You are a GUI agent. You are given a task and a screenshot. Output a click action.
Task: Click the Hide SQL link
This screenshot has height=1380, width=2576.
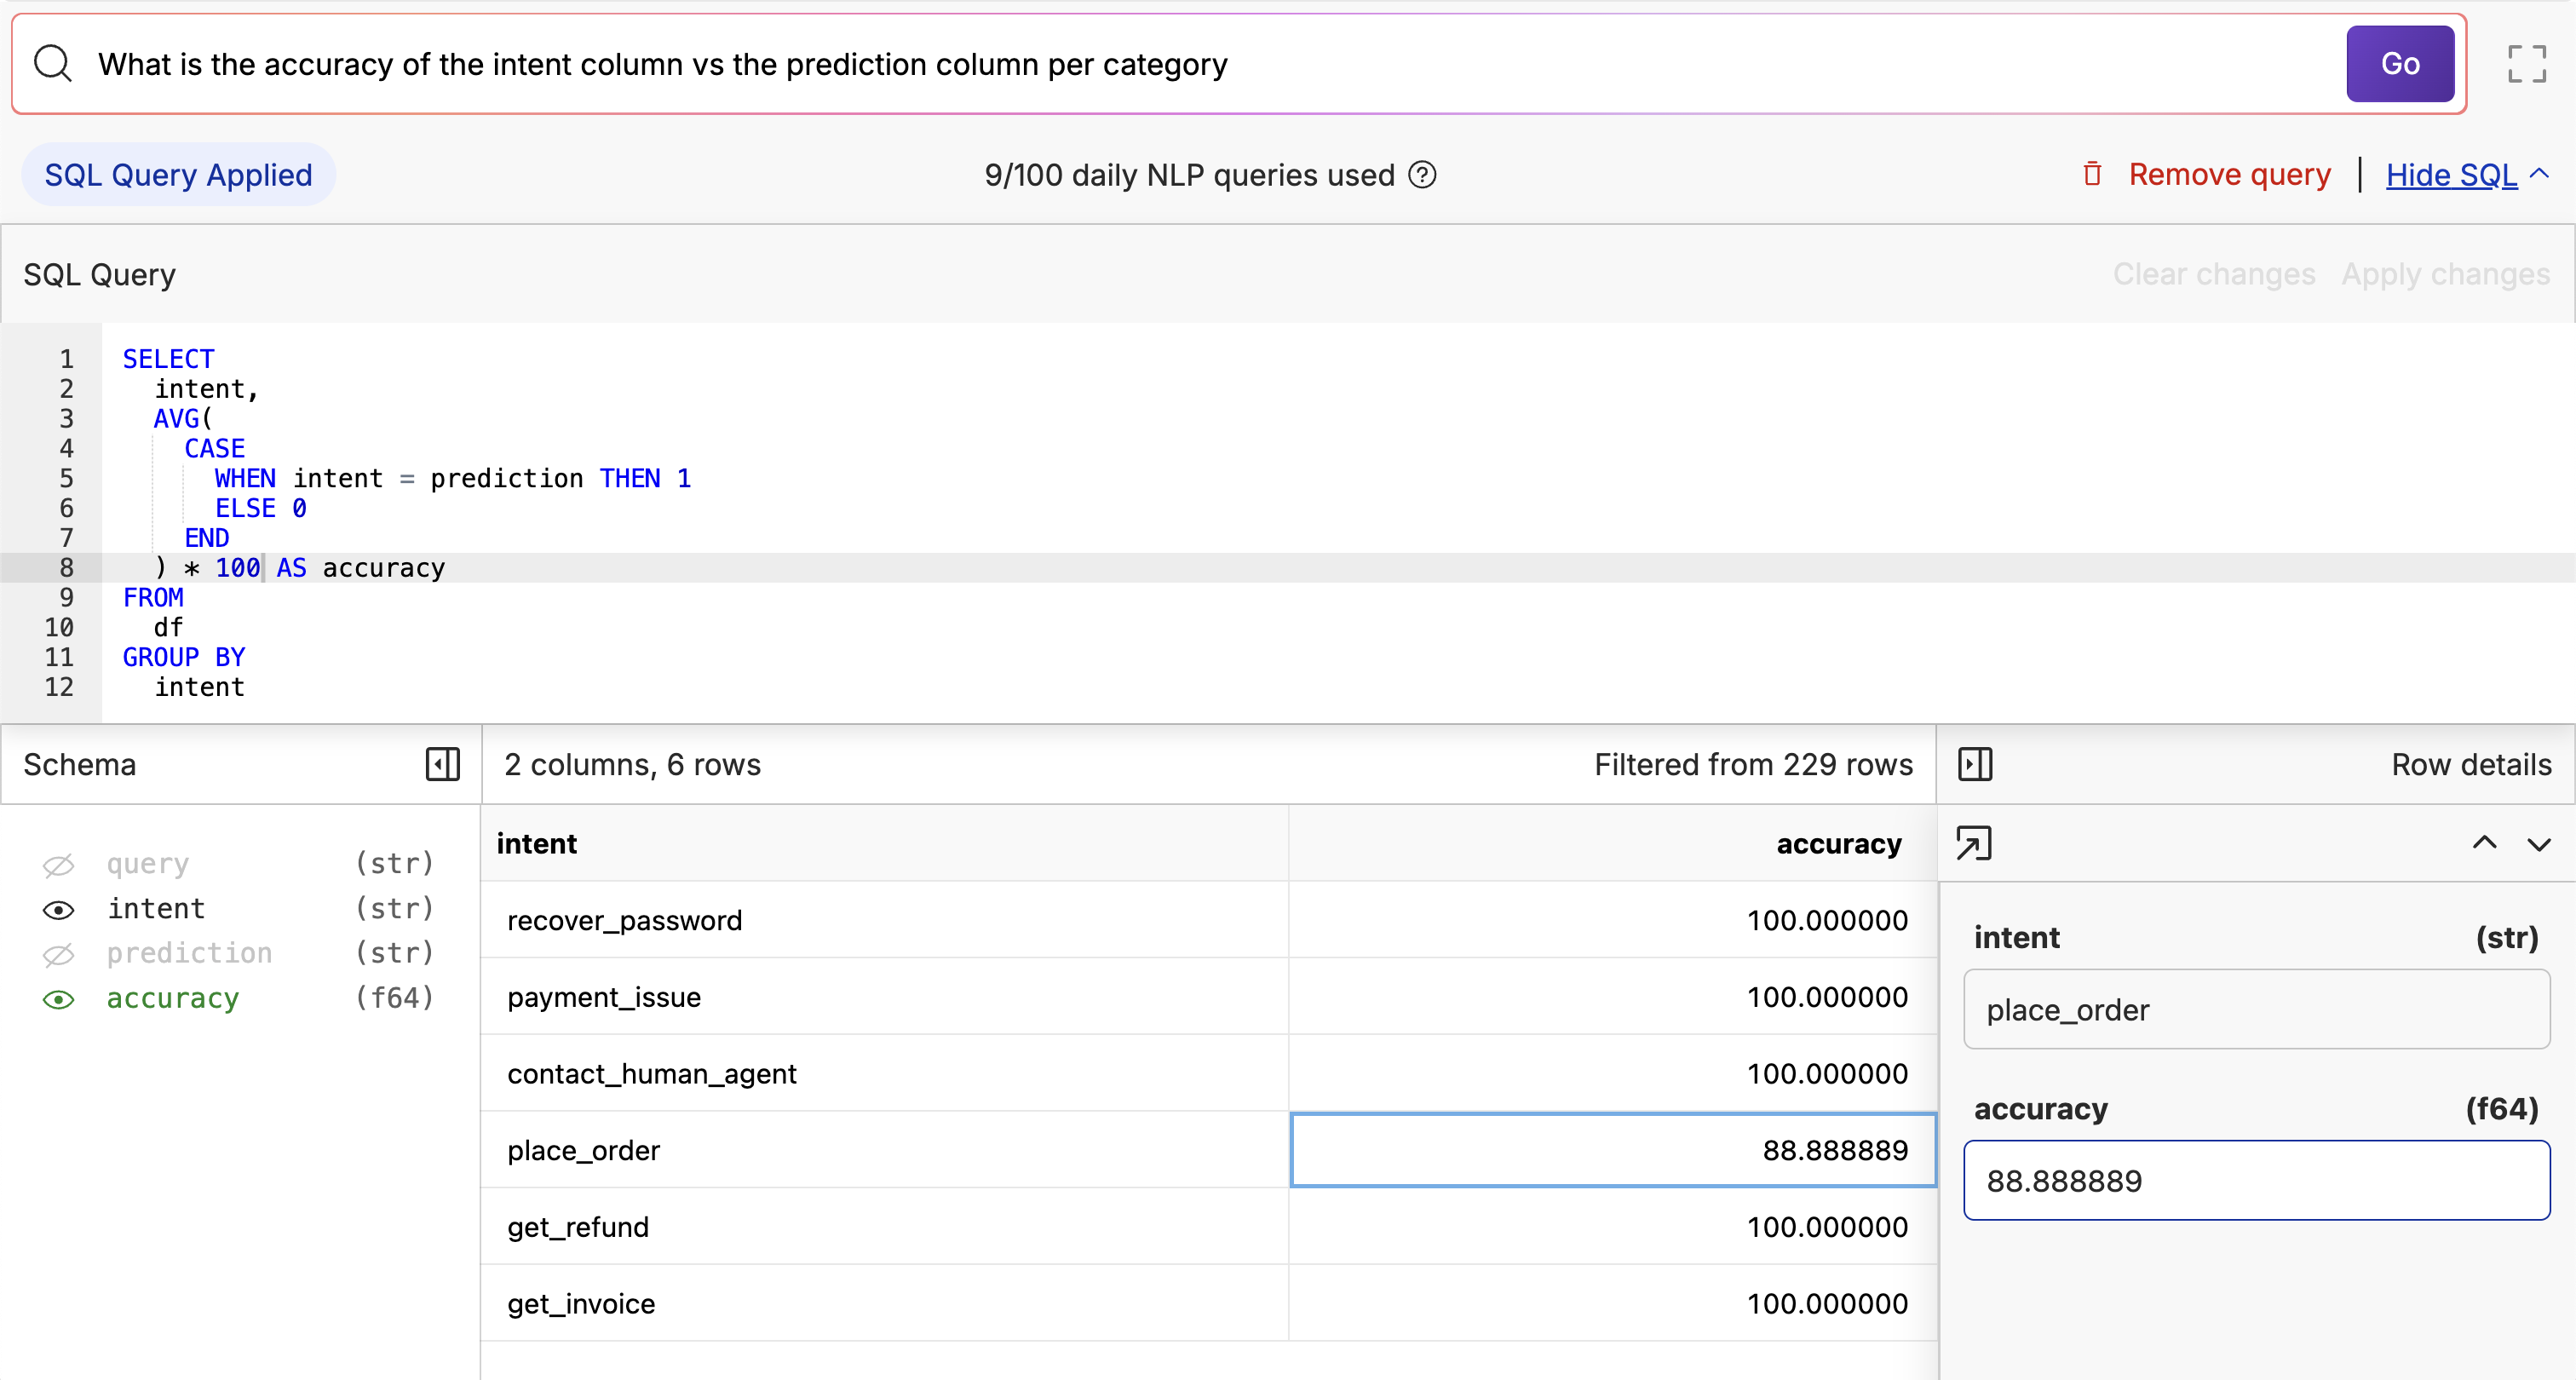pos(2450,175)
